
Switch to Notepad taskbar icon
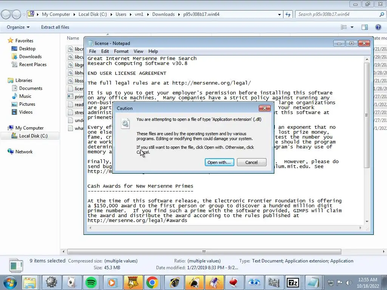(313, 282)
